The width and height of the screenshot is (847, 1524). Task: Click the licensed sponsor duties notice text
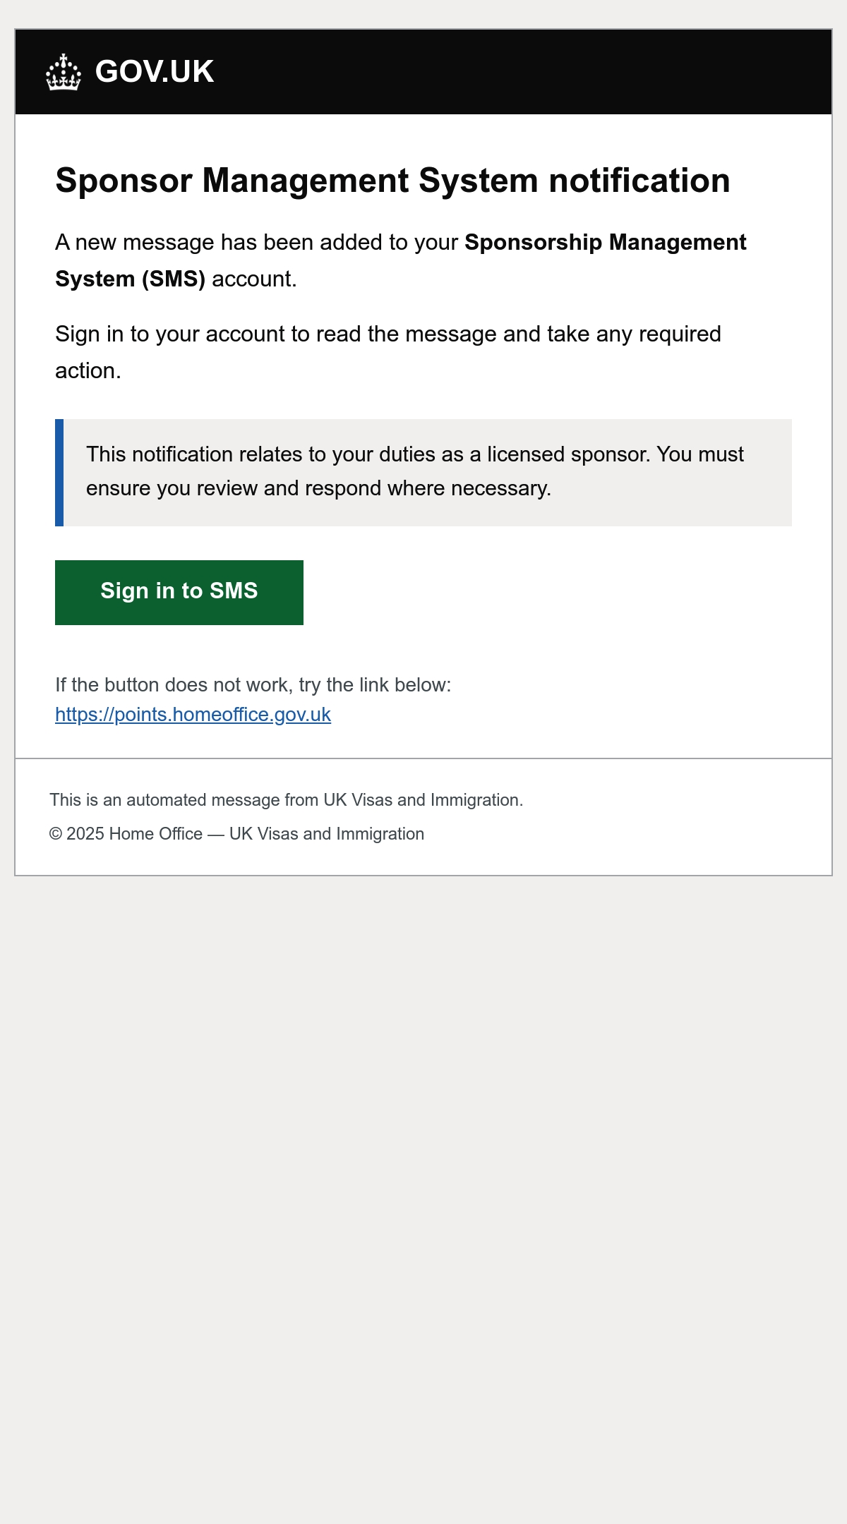[x=415, y=471]
